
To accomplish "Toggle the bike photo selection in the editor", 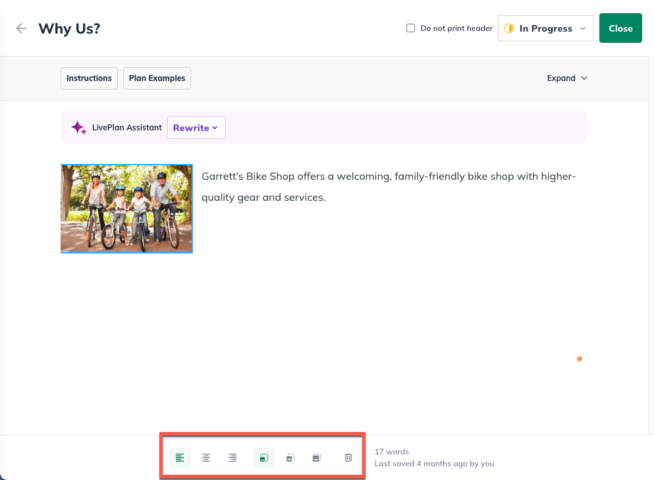I will tap(126, 208).
